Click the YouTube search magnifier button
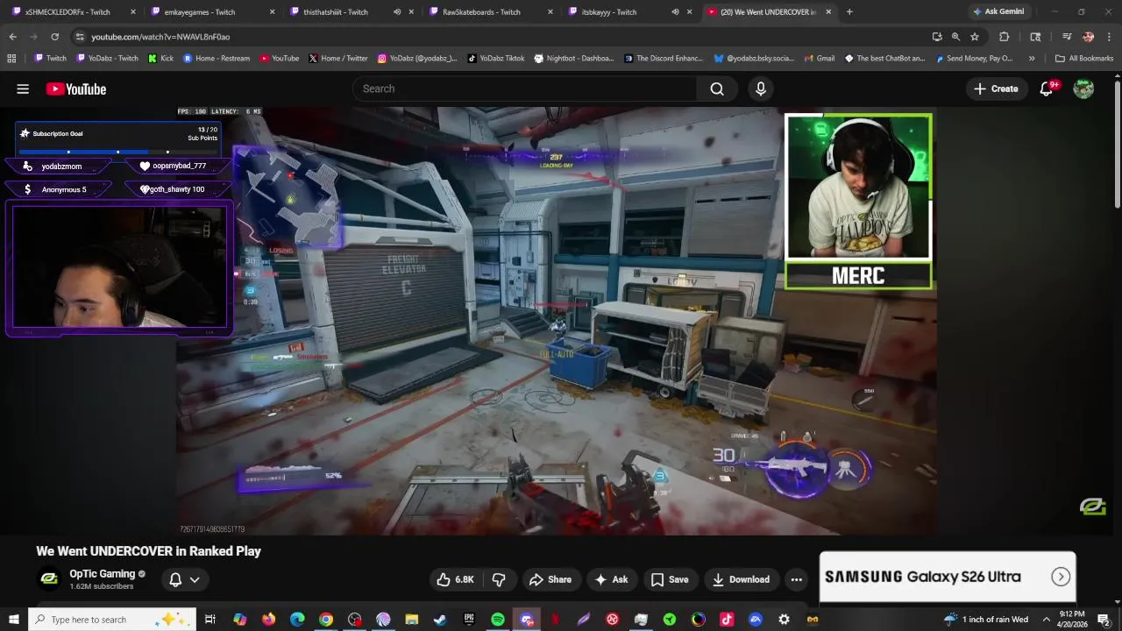1122x631 pixels. (717, 89)
